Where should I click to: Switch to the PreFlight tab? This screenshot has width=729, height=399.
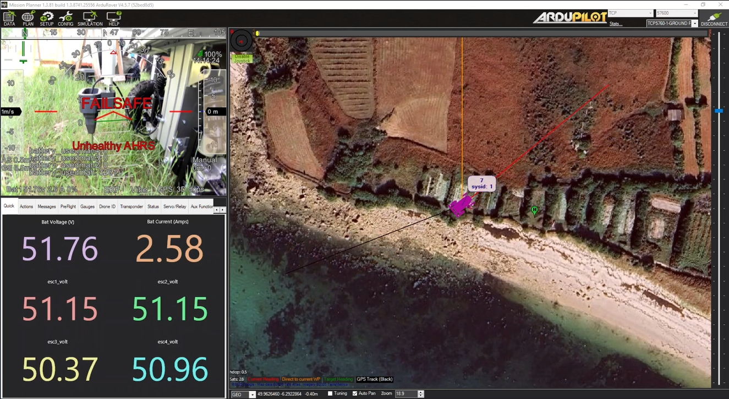point(68,207)
